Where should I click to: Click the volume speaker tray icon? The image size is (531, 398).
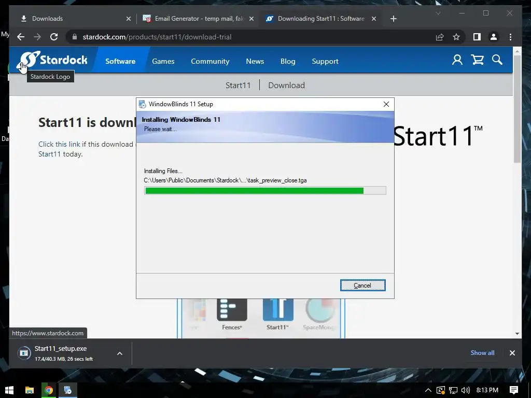466,390
